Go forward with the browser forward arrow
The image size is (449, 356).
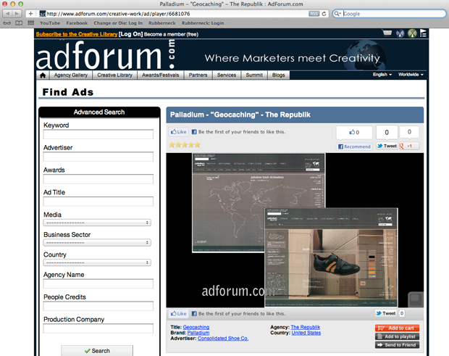point(17,14)
